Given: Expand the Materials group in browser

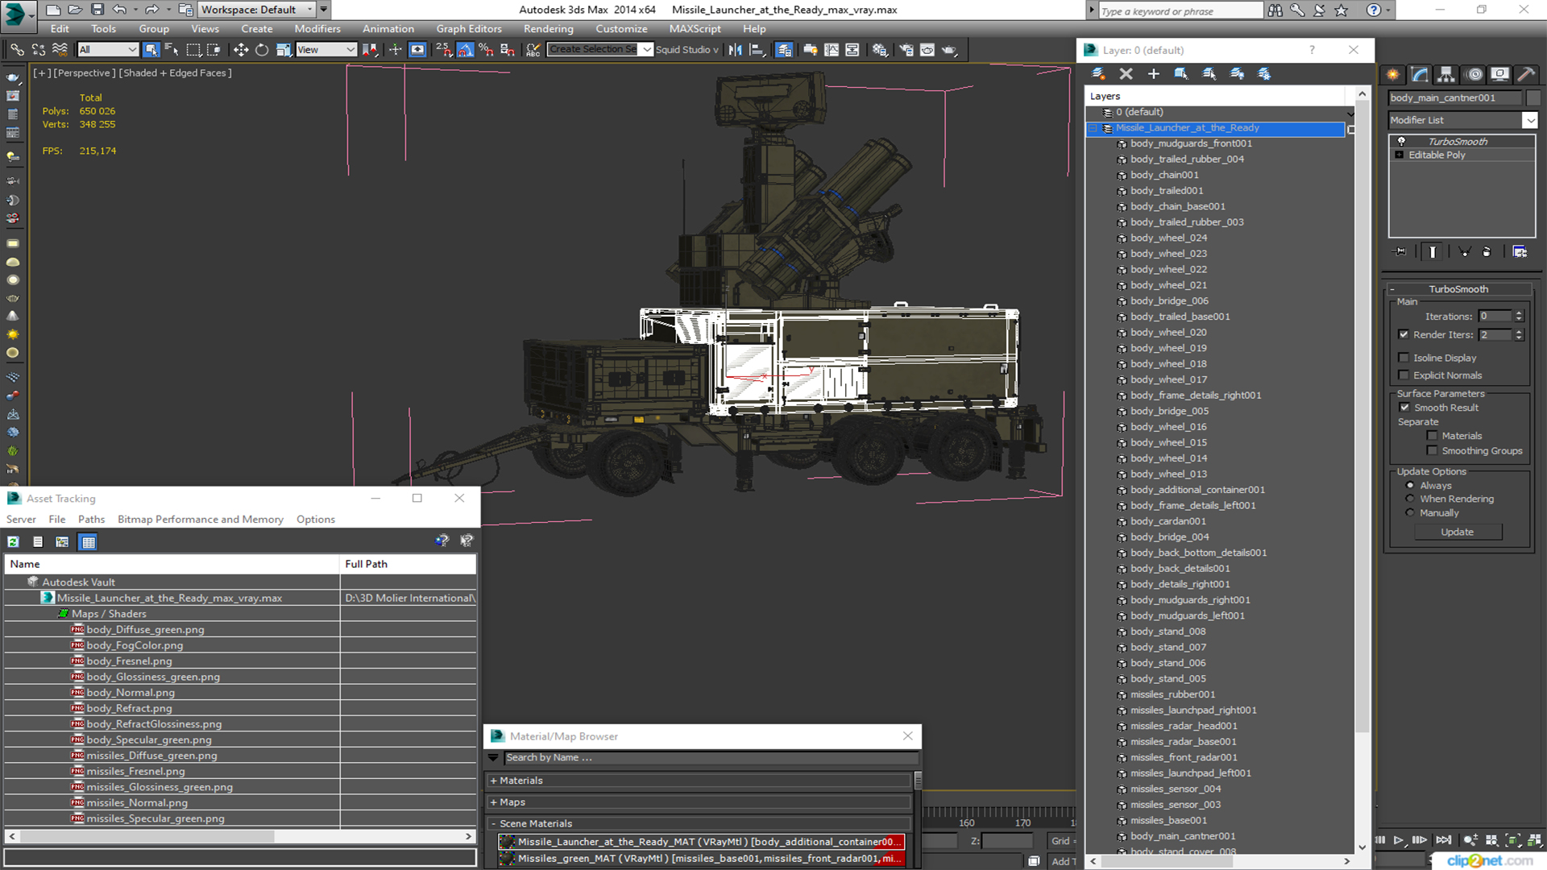Looking at the screenshot, I should point(493,781).
